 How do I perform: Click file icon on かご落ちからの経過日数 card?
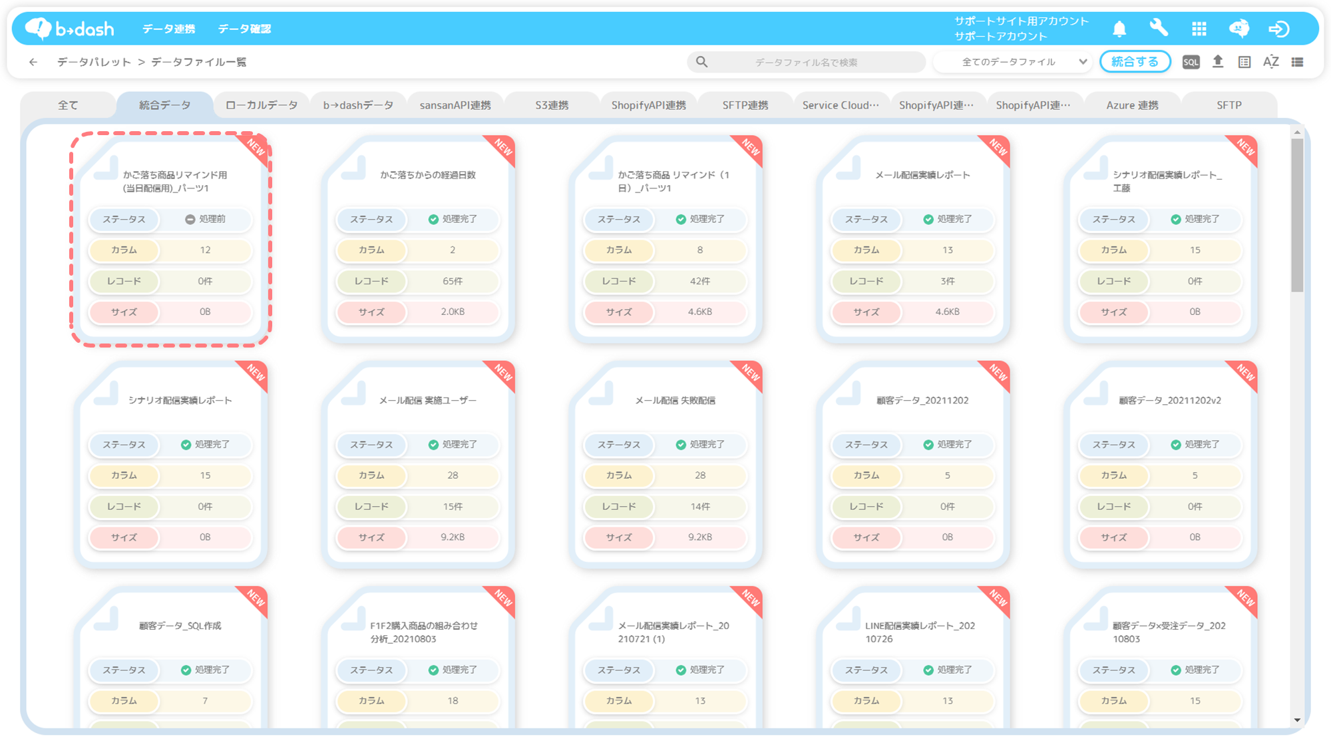coord(353,168)
